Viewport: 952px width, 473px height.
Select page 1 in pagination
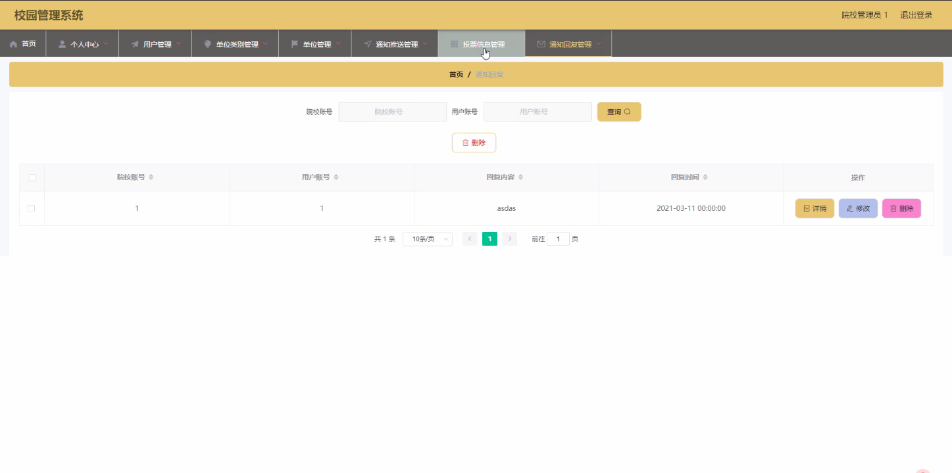pos(489,239)
